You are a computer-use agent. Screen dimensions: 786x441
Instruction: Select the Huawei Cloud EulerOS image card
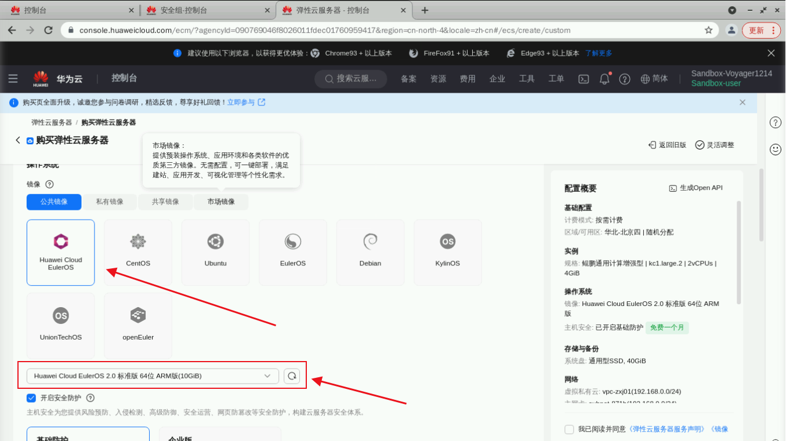60,252
